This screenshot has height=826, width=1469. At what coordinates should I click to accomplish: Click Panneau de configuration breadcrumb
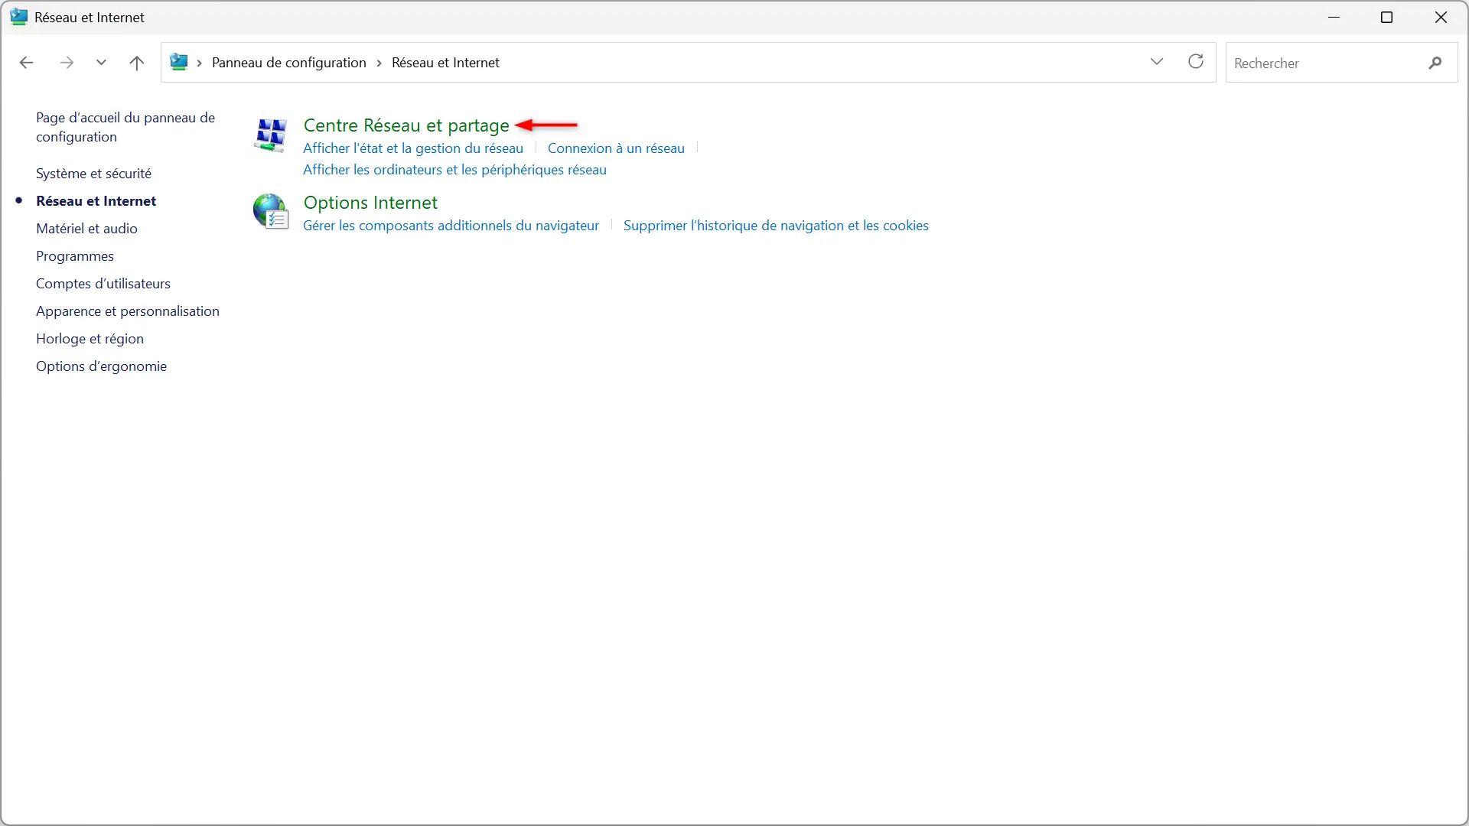click(289, 63)
